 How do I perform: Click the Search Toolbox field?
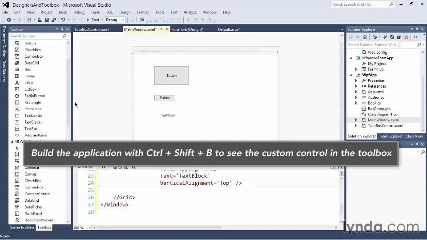(36, 36)
